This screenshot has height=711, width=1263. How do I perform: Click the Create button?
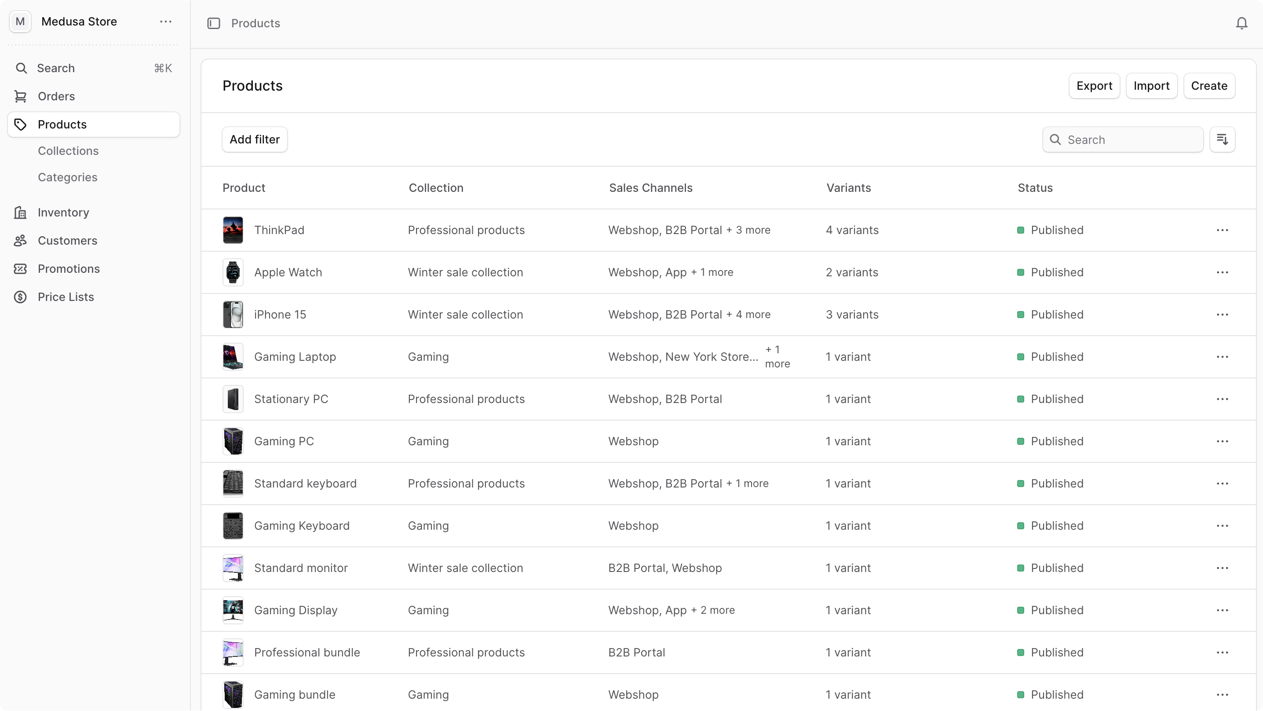click(x=1208, y=85)
